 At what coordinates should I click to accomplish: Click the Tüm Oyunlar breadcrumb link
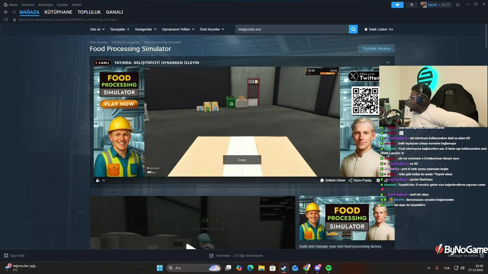pyautogui.click(x=99, y=42)
